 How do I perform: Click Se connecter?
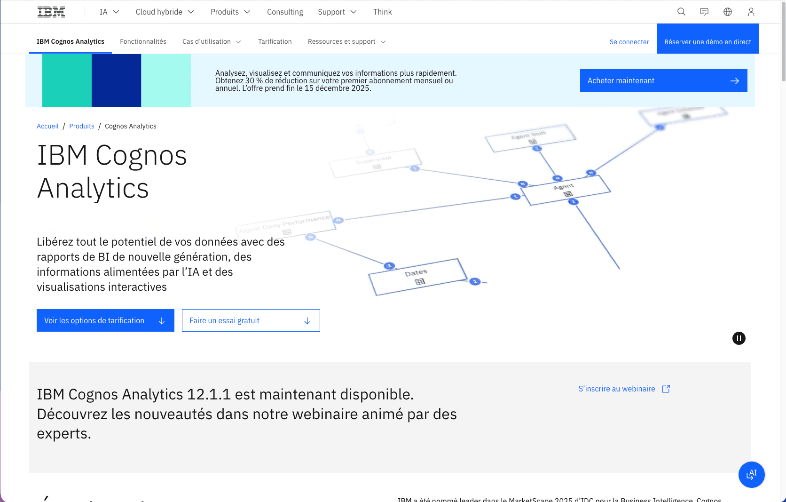[629, 42]
